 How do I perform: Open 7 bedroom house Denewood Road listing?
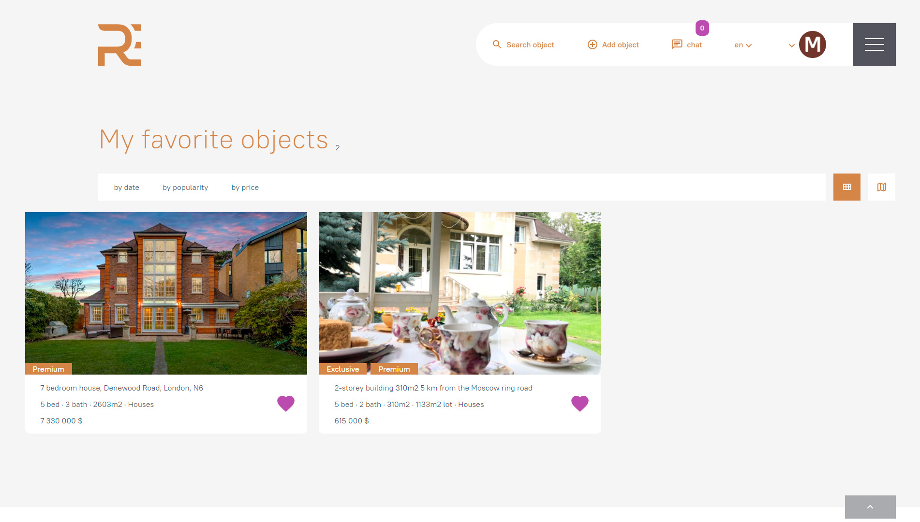(122, 388)
